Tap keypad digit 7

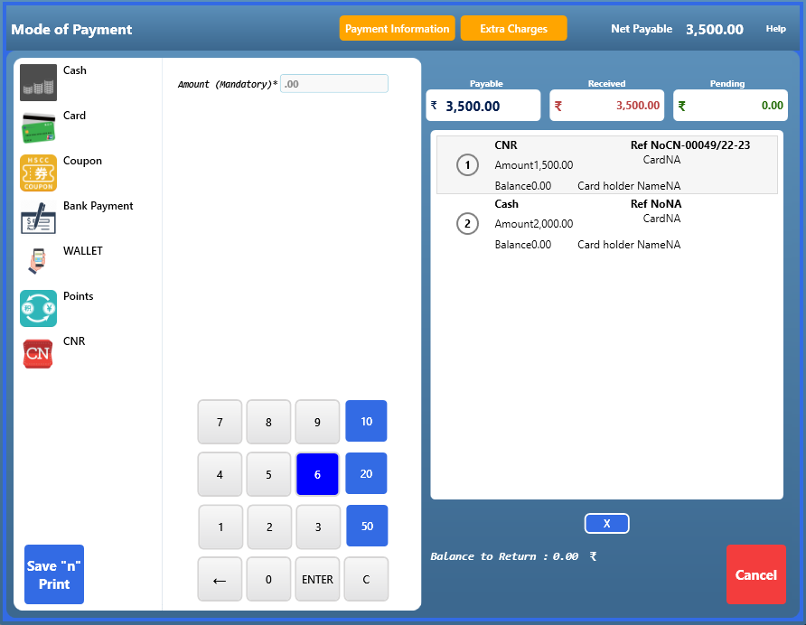[220, 422]
